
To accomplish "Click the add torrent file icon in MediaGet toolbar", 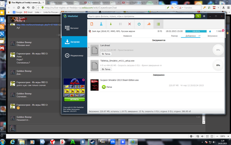I will coord(92,24).
